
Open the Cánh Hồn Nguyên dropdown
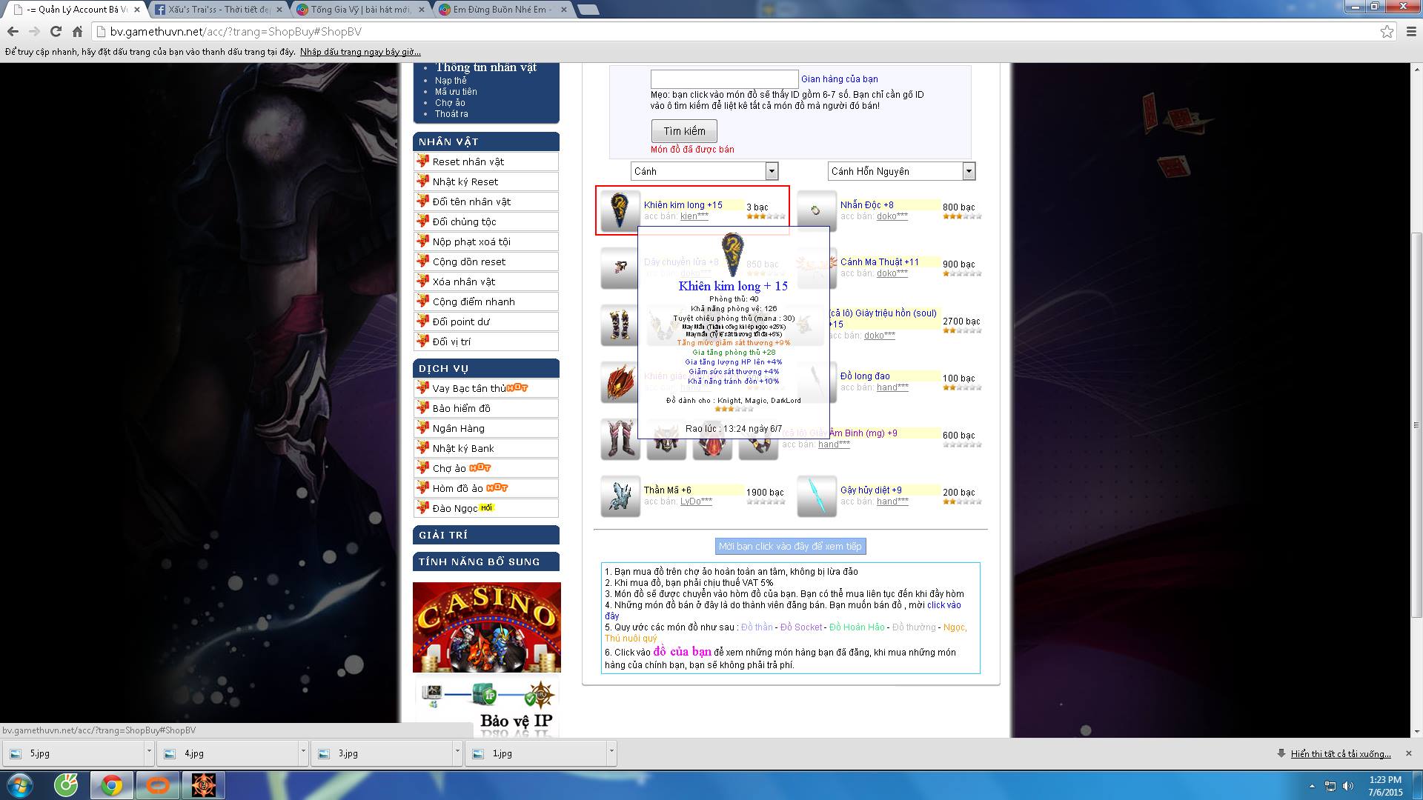coord(901,171)
